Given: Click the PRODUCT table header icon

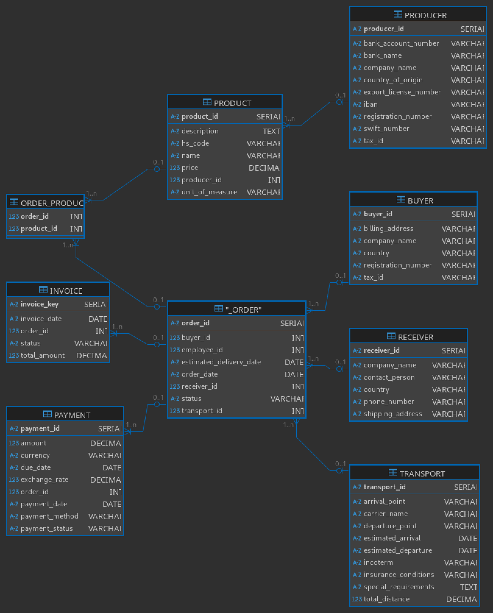Looking at the screenshot, I should (207, 102).
